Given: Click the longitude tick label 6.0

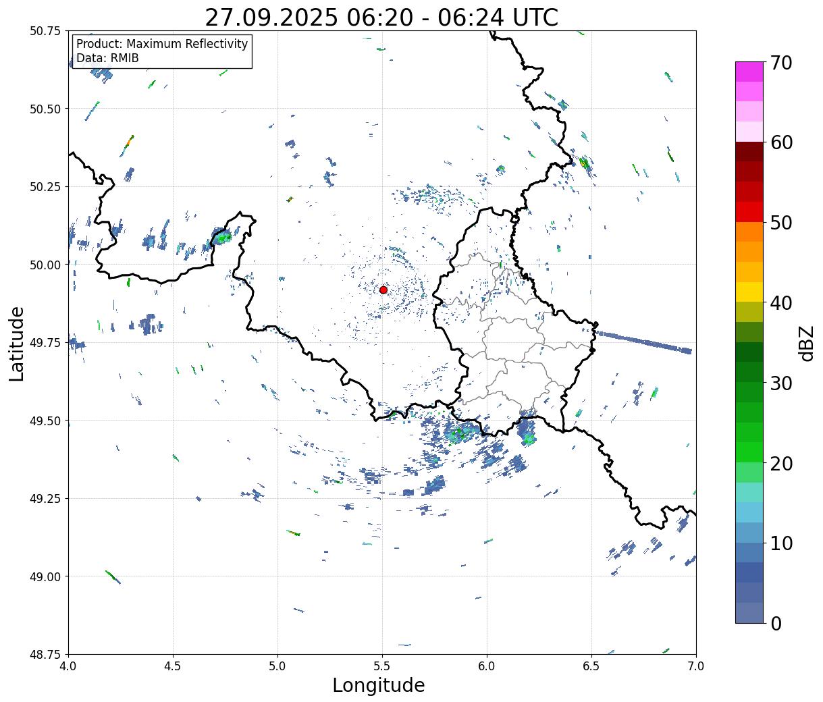Looking at the screenshot, I should point(487,666).
